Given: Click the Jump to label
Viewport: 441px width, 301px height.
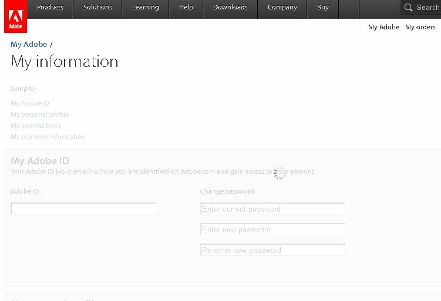Looking at the screenshot, I should (x=23, y=89).
